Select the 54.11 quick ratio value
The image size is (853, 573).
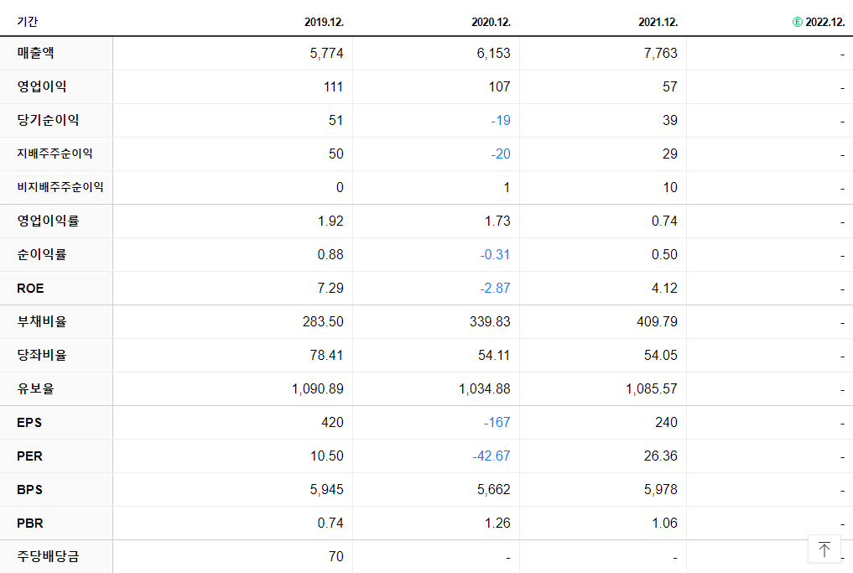[494, 356]
